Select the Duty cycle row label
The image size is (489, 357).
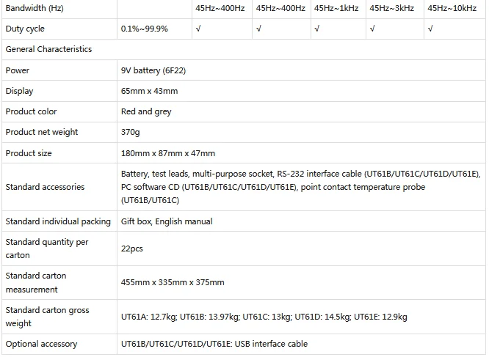[24, 29]
